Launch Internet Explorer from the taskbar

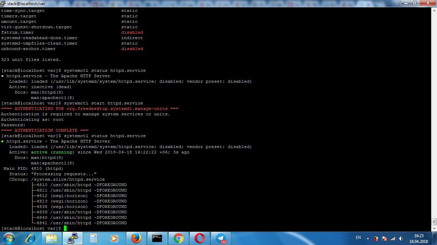pyautogui.click(x=30, y=238)
